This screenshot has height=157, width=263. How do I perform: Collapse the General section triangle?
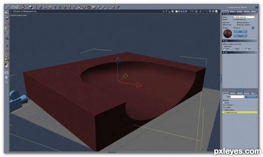(x=224, y=14)
